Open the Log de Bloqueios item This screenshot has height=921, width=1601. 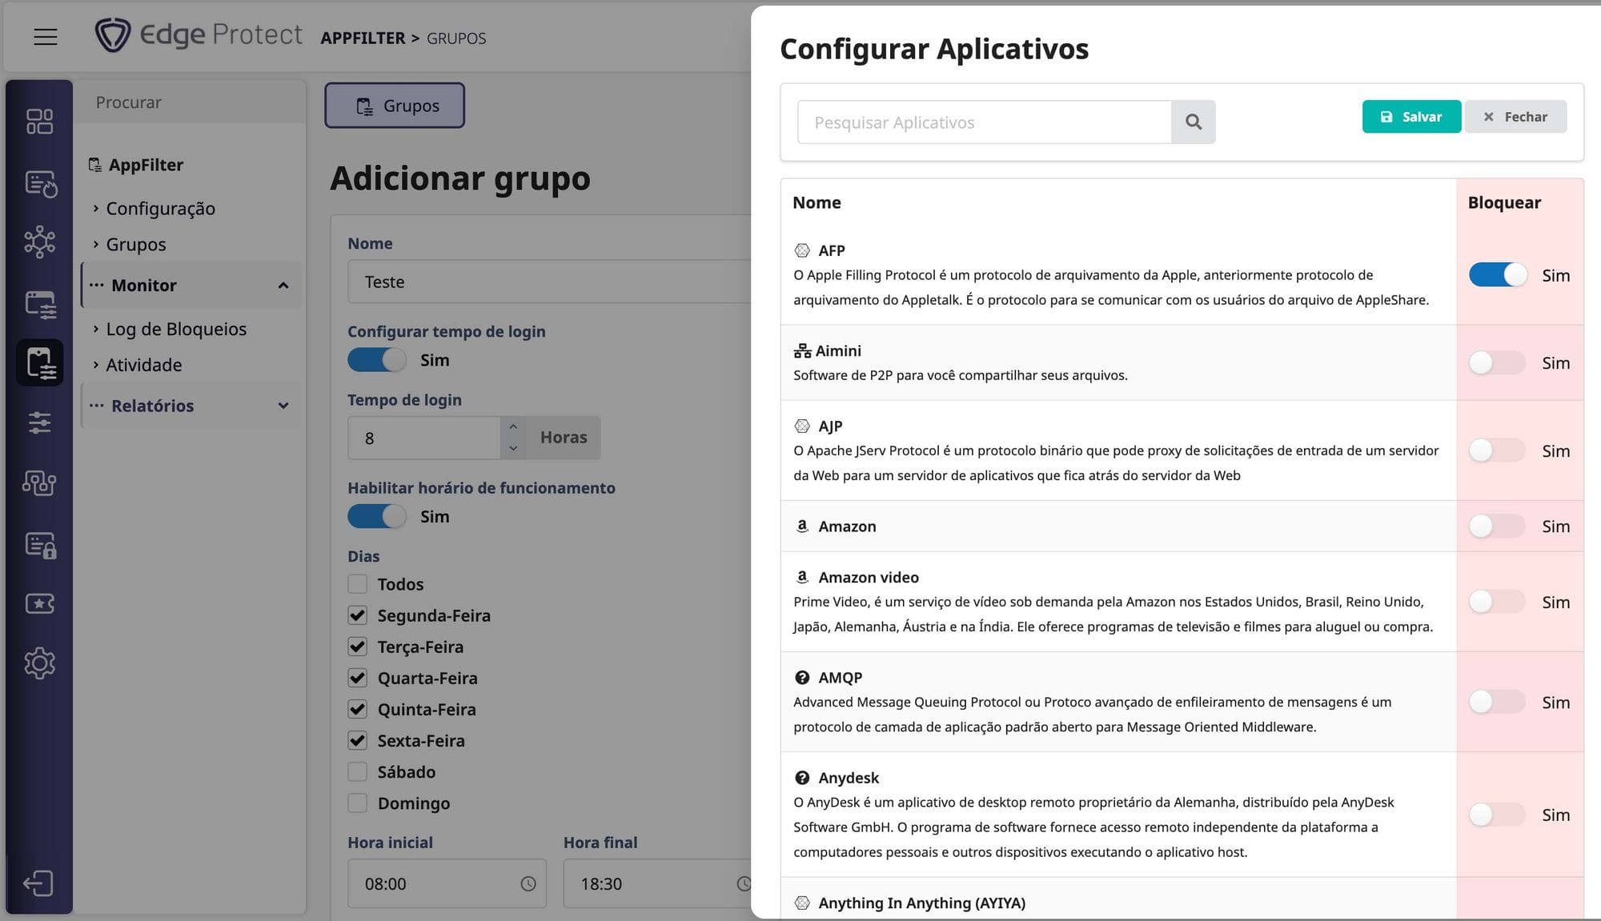[x=176, y=329]
